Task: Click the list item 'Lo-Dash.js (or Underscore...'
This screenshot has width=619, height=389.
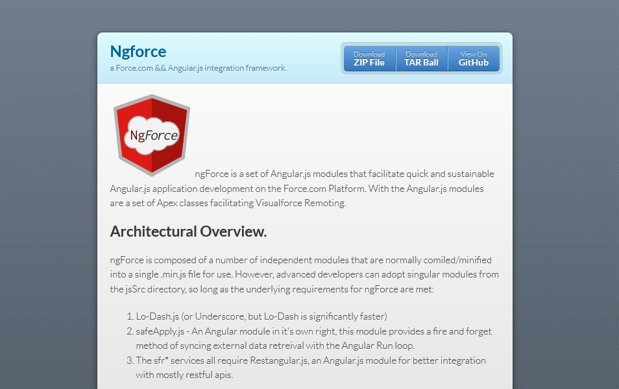Action: click(x=261, y=316)
